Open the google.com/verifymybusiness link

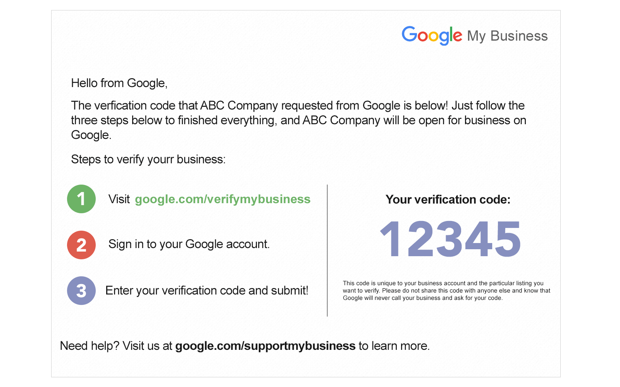(222, 199)
